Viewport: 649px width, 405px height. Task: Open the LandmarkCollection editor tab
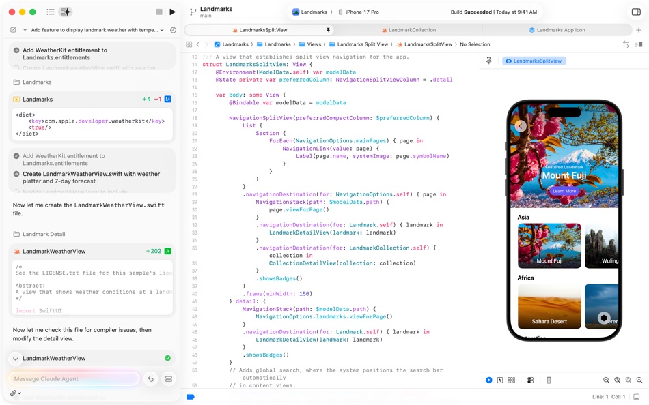(x=410, y=30)
